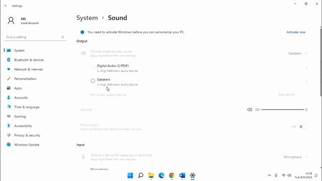Click the Output section heading
Screen dimensions: 322x181
coord(82,41)
